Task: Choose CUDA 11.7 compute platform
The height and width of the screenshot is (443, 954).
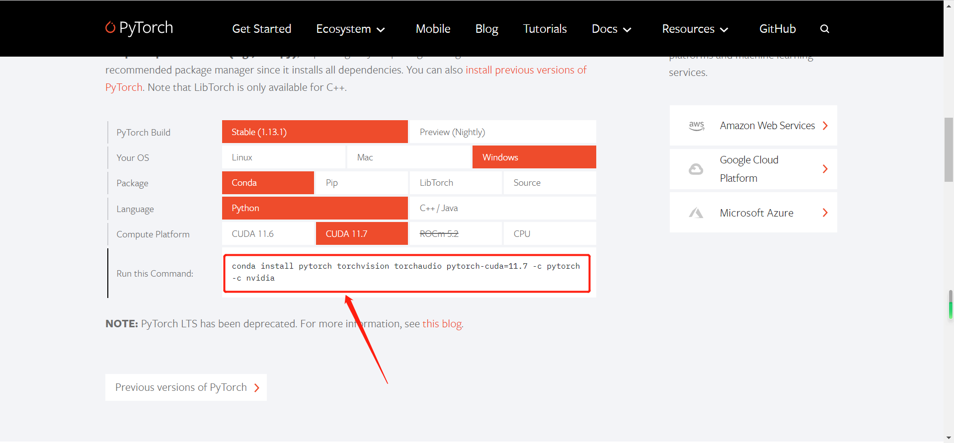Action: [362, 234]
